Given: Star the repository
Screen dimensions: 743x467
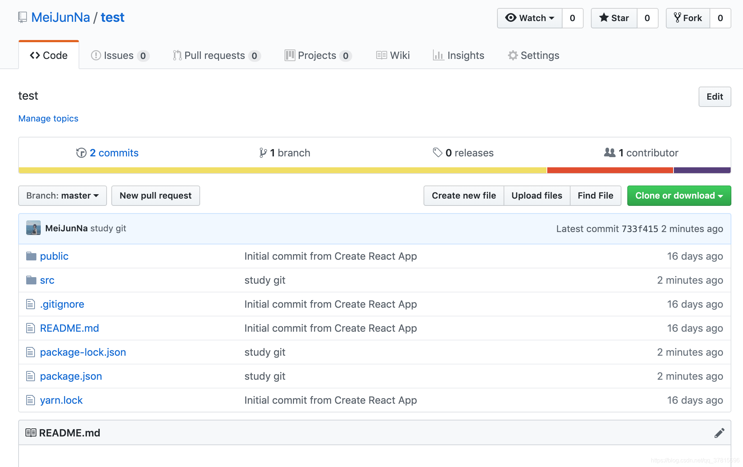Looking at the screenshot, I should (614, 18).
